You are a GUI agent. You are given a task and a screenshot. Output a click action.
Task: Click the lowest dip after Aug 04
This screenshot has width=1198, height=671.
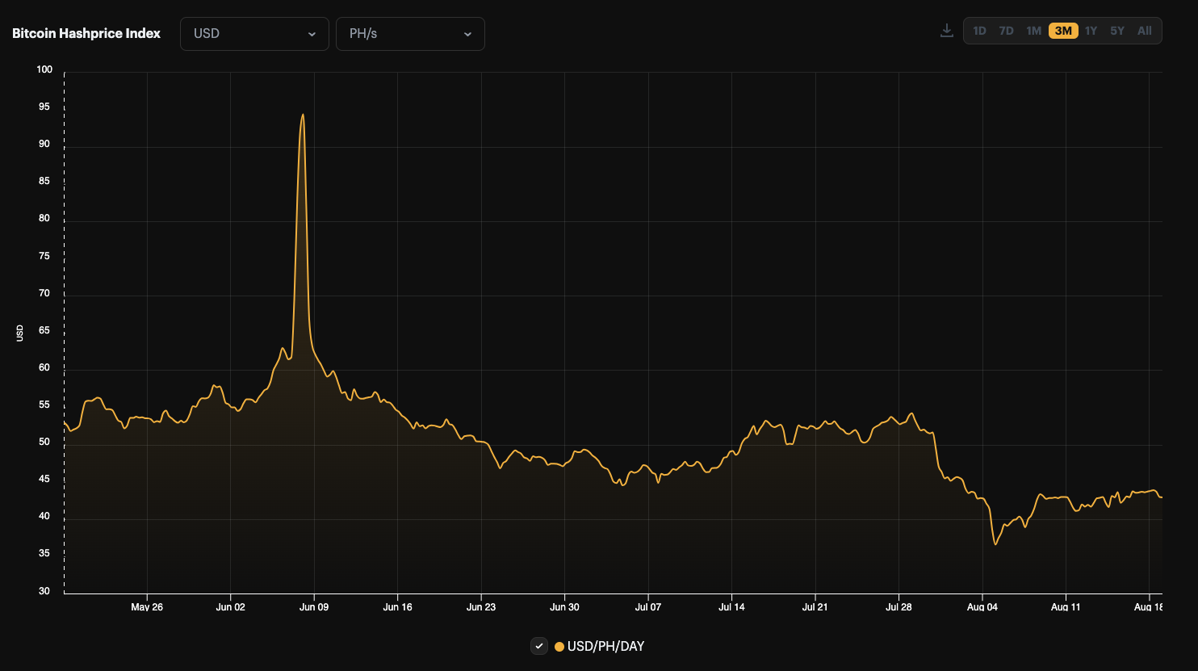[x=995, y=543]
